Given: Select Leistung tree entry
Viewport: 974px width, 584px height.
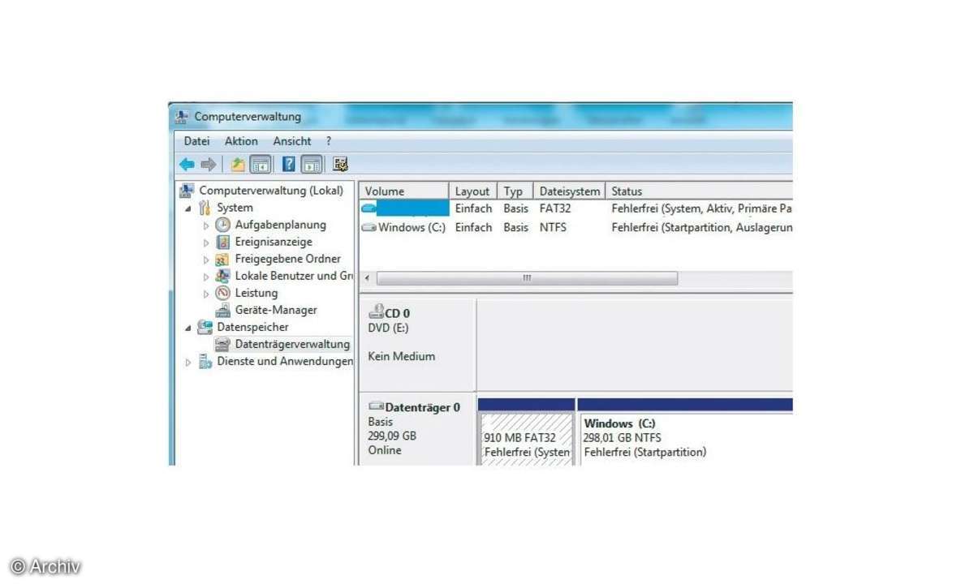Looking at the screenshot, I should point(256,294).
